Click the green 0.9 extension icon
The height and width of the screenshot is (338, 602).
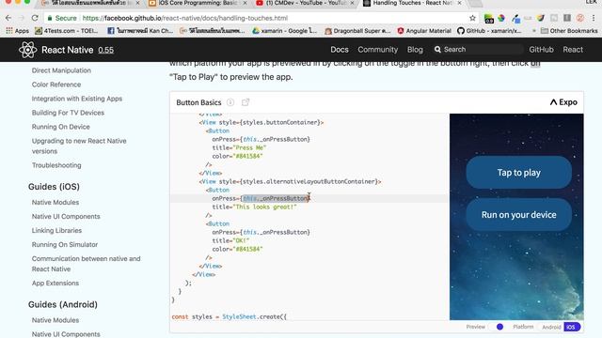pyautogui.click(x=489, y=19)
